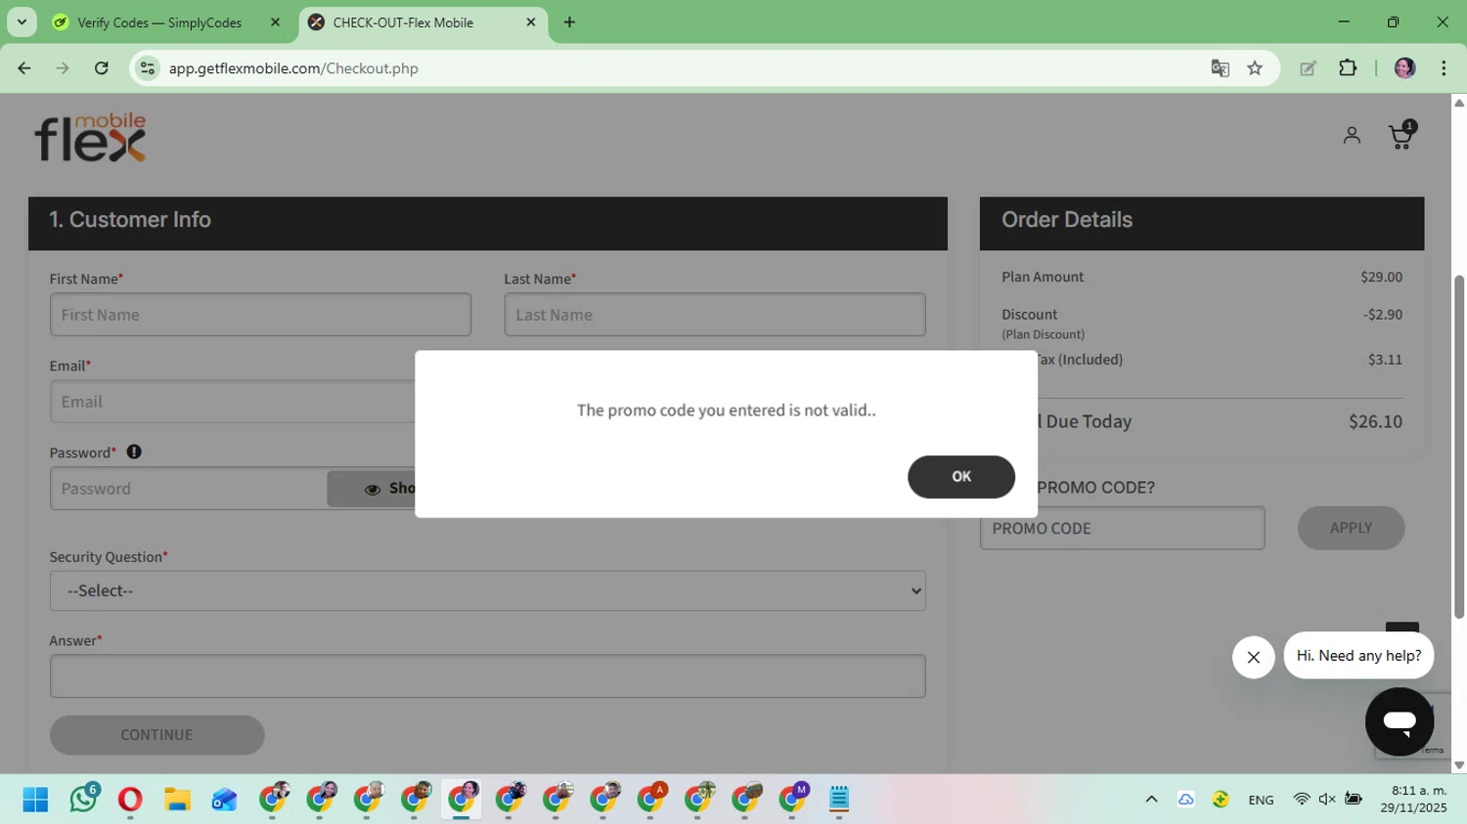Expand the Security Question dropdown
Screen dimensions: 1467x824
pos(488,590)
